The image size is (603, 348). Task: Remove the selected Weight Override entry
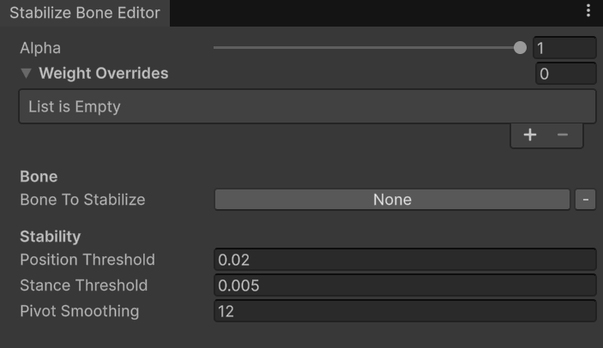[563, 135]
